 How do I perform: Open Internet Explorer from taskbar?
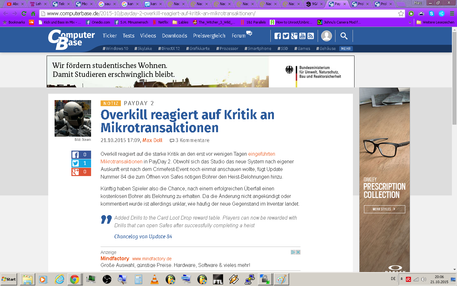59,279
